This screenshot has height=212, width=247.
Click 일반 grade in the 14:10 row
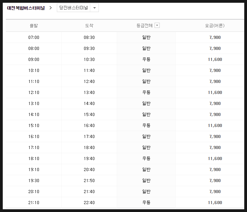[x=146, y=114]
